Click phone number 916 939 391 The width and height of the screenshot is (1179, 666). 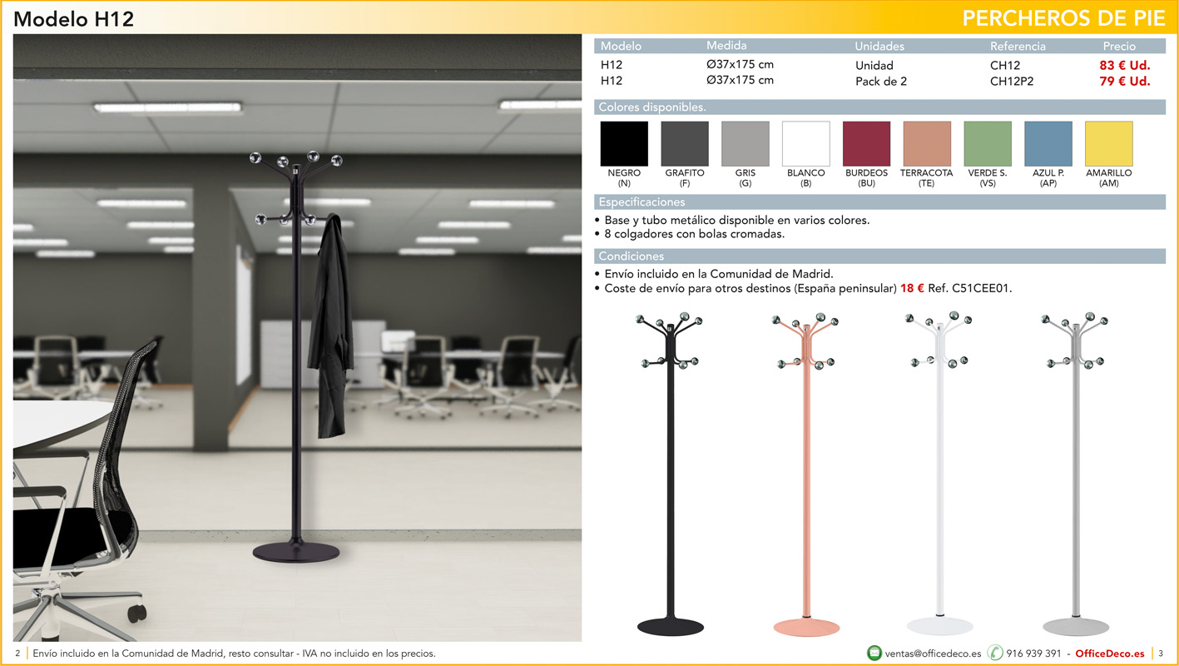pos(1033,654)
